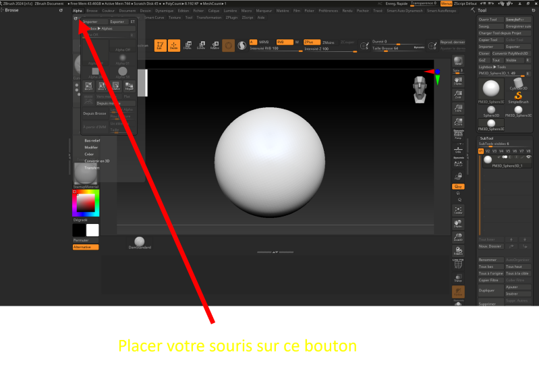Open the Couleur menu
Image resolution: width=539 pixels, height=367 pixels.
tap(109, 11)
